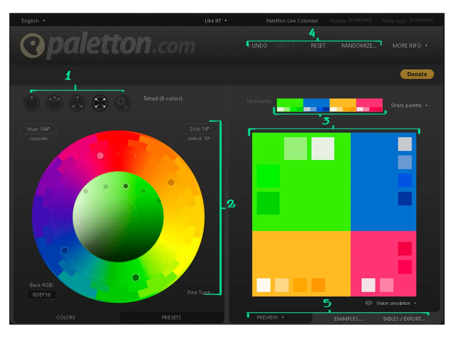The image size is (456, 339).
Task: Click the darkest green square in preview
Action: click(268, 203)
